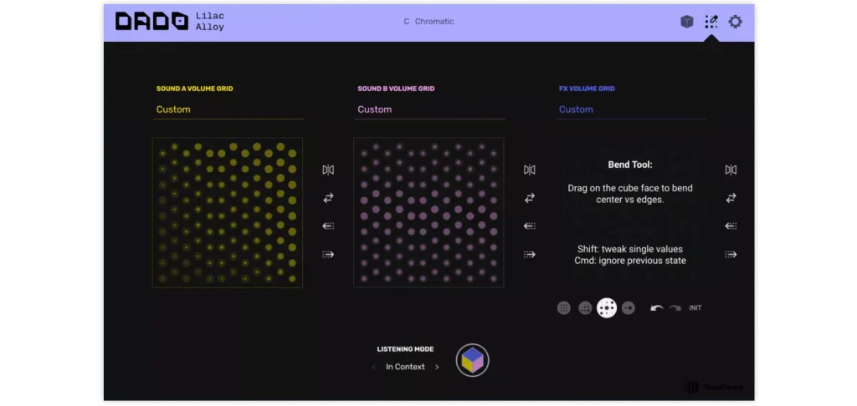The width and height of the screenshot is (857, 406).
Task: Mirror the FX volume grid
Action: pyautogui.click(x=731, y=170)
